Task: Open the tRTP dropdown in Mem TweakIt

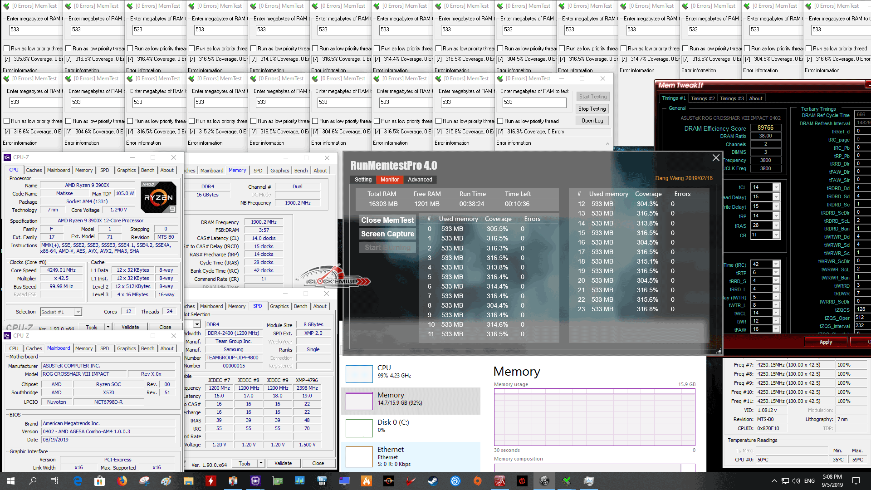Action: coord(776,273)
